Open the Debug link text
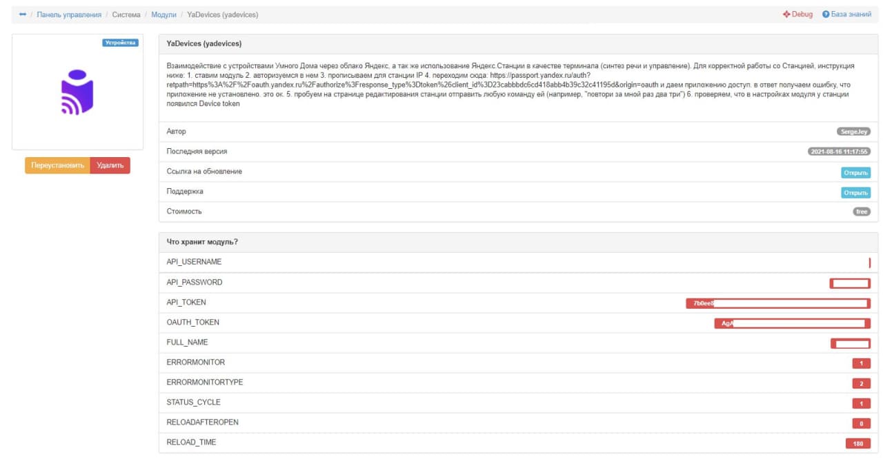 point(802,14)
